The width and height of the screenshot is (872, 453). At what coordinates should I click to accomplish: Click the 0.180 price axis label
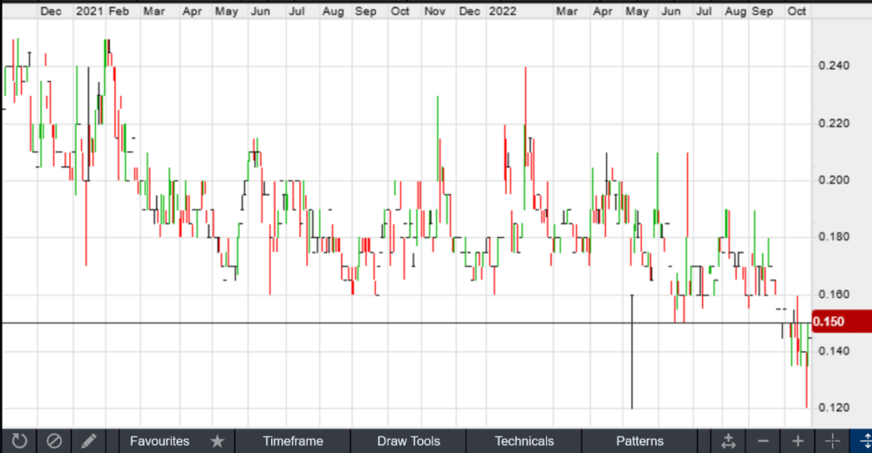tap(834, 237)
